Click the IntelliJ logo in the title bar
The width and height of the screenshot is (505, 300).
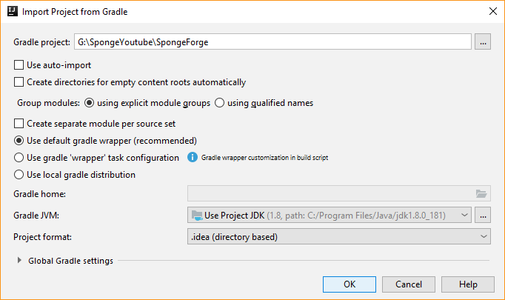click(12, 11)
